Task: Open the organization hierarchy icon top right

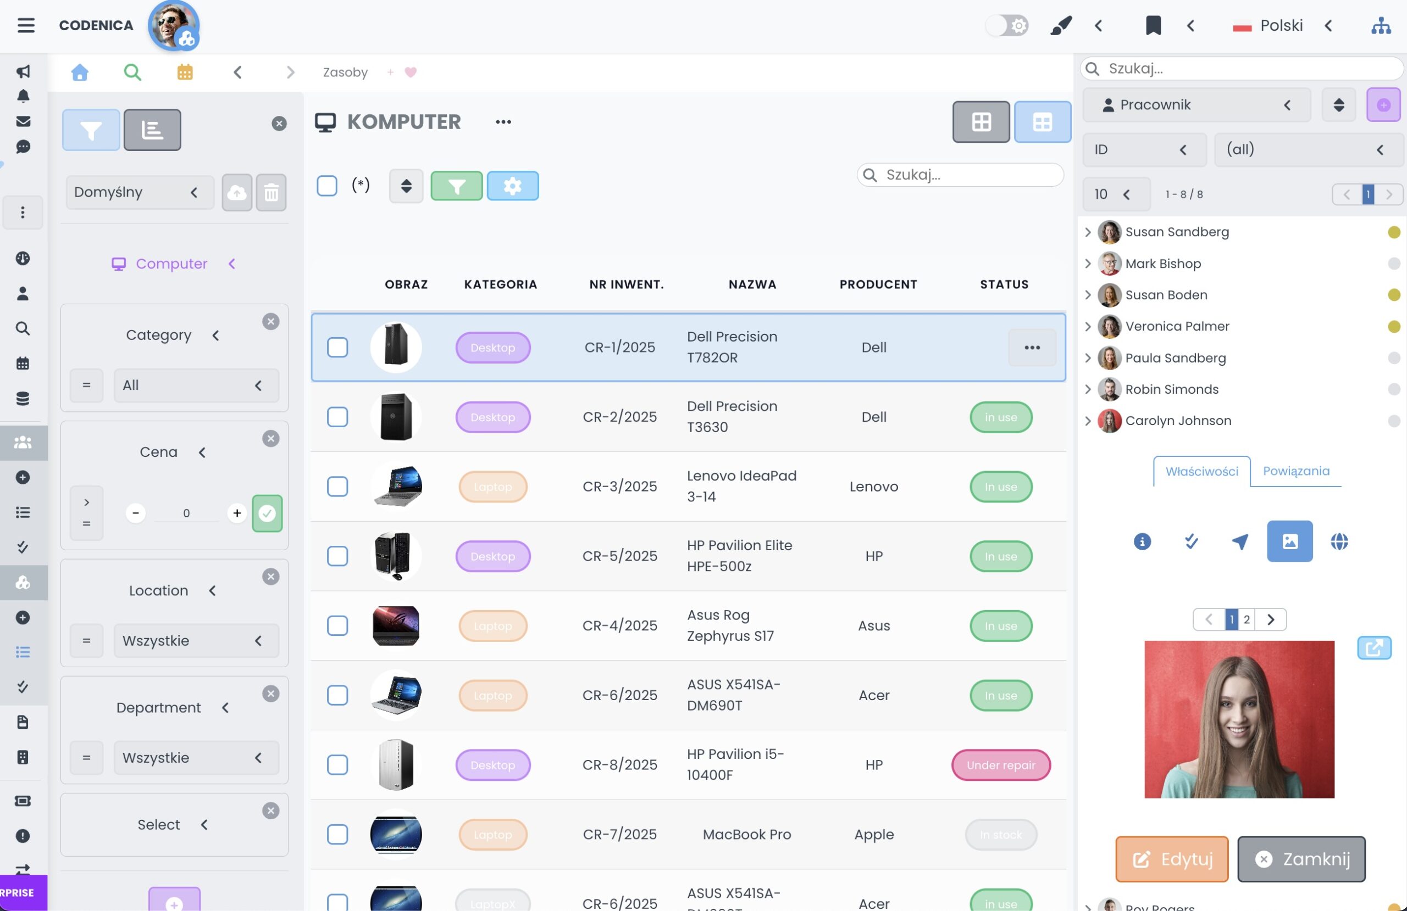Action: coord(1381,25)
